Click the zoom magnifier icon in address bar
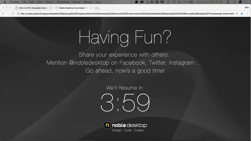The height and width of the screenshot is (141, 251). click(237, 14)
